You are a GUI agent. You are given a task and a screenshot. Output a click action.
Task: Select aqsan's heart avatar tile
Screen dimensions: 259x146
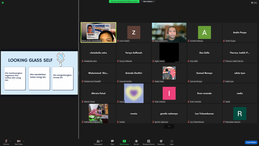click(x=134, y=93)
